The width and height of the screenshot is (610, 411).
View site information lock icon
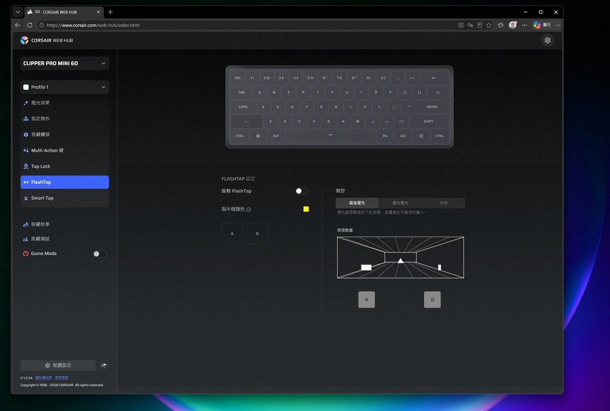(x=42, y=25)
